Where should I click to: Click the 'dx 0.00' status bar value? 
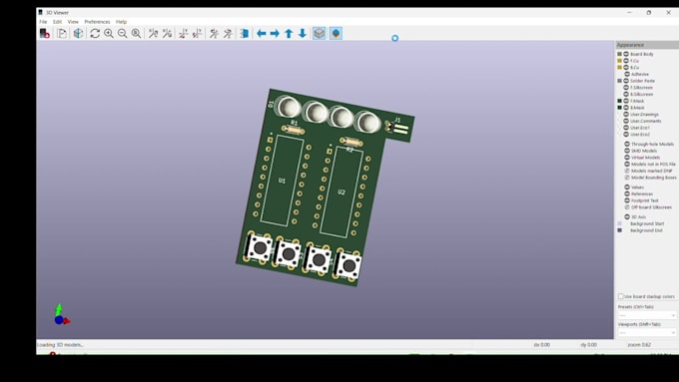(542, 345)
